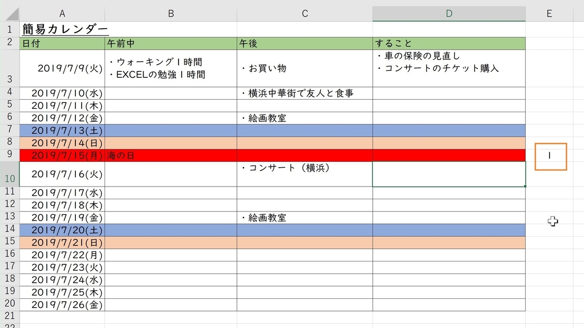The height and width of the screenshot is (328, 584).
Task: Click the ・車の保険の見直し cell
Action: pos(449,69)
